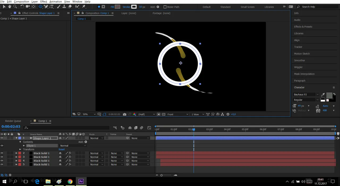Click the Fill color swatch
Viewport: 340px width, 186px height.
117,7
